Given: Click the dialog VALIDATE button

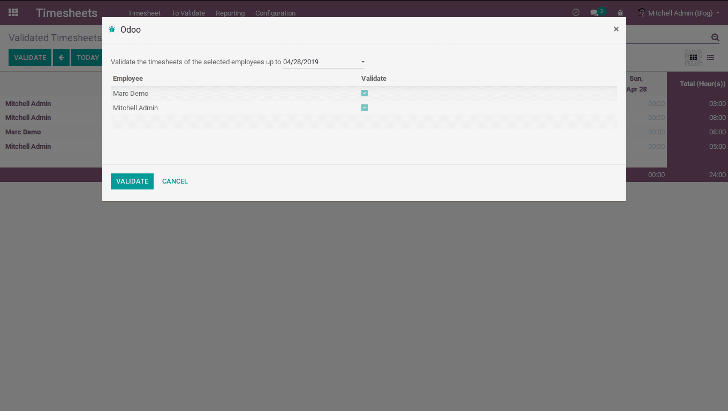Looking at the screenshot, I should [x=132, y=181].
